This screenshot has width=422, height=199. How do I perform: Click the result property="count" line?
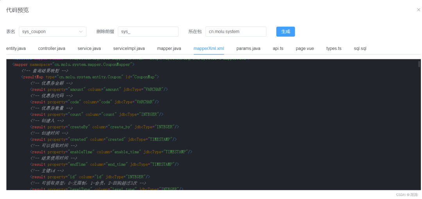pyautogui.click(x=97, y=114)
